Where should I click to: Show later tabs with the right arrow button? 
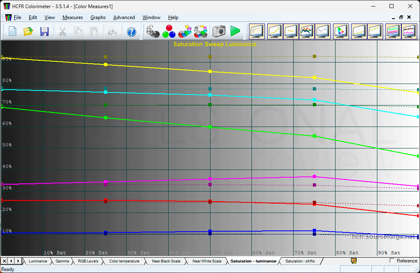point(18,261)
